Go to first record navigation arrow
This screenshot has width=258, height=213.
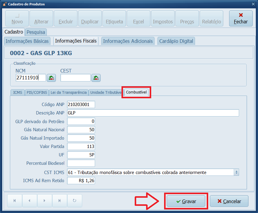14,201
